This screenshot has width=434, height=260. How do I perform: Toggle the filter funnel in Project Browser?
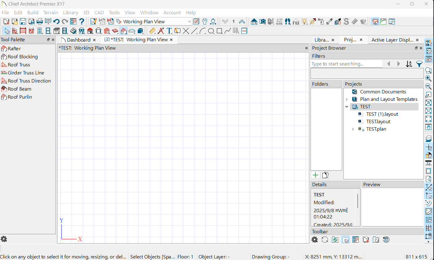pos(419,64)
